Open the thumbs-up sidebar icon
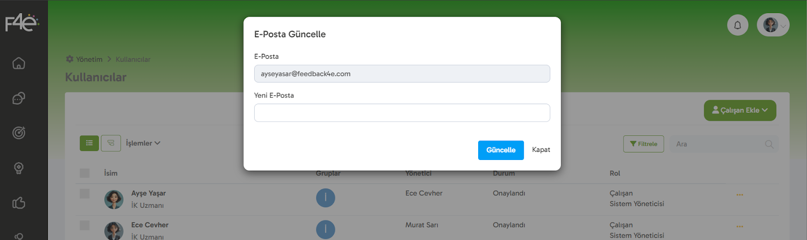Screen dimensions: 807x240 tap(19, 203)
